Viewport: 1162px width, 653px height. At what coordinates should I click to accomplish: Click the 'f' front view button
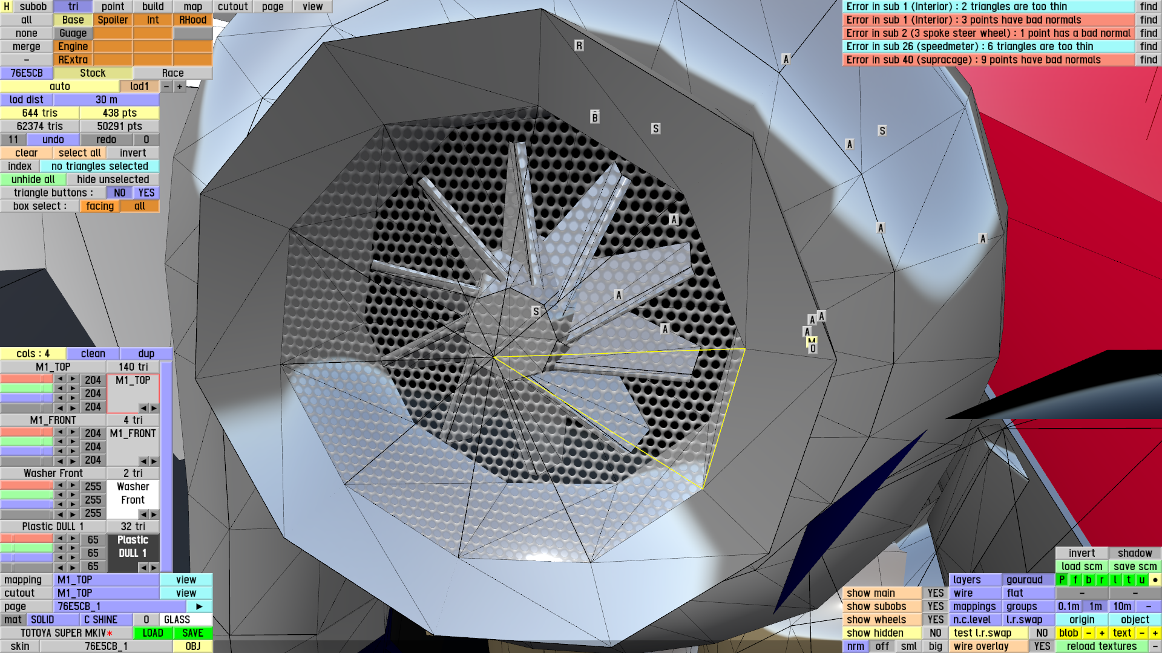1075,580
